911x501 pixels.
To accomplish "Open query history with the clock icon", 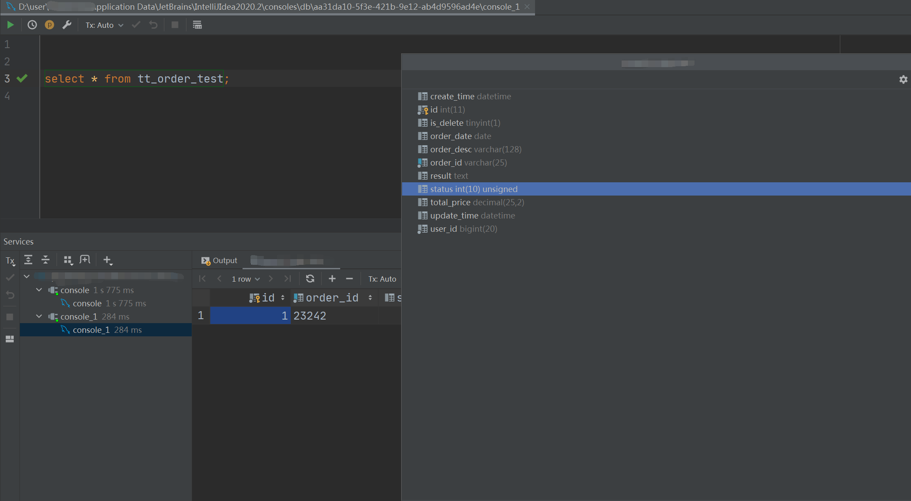I will pyautogui.click(x=32, y=25).
